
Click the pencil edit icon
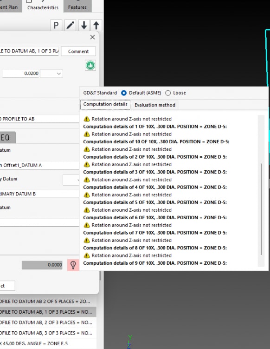[70, 25]
